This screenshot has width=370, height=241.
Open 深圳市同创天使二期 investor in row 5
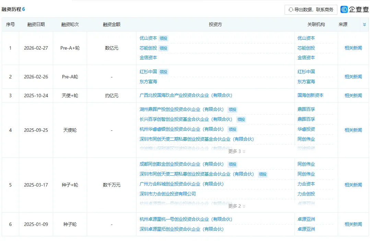(x=196, y=174)
